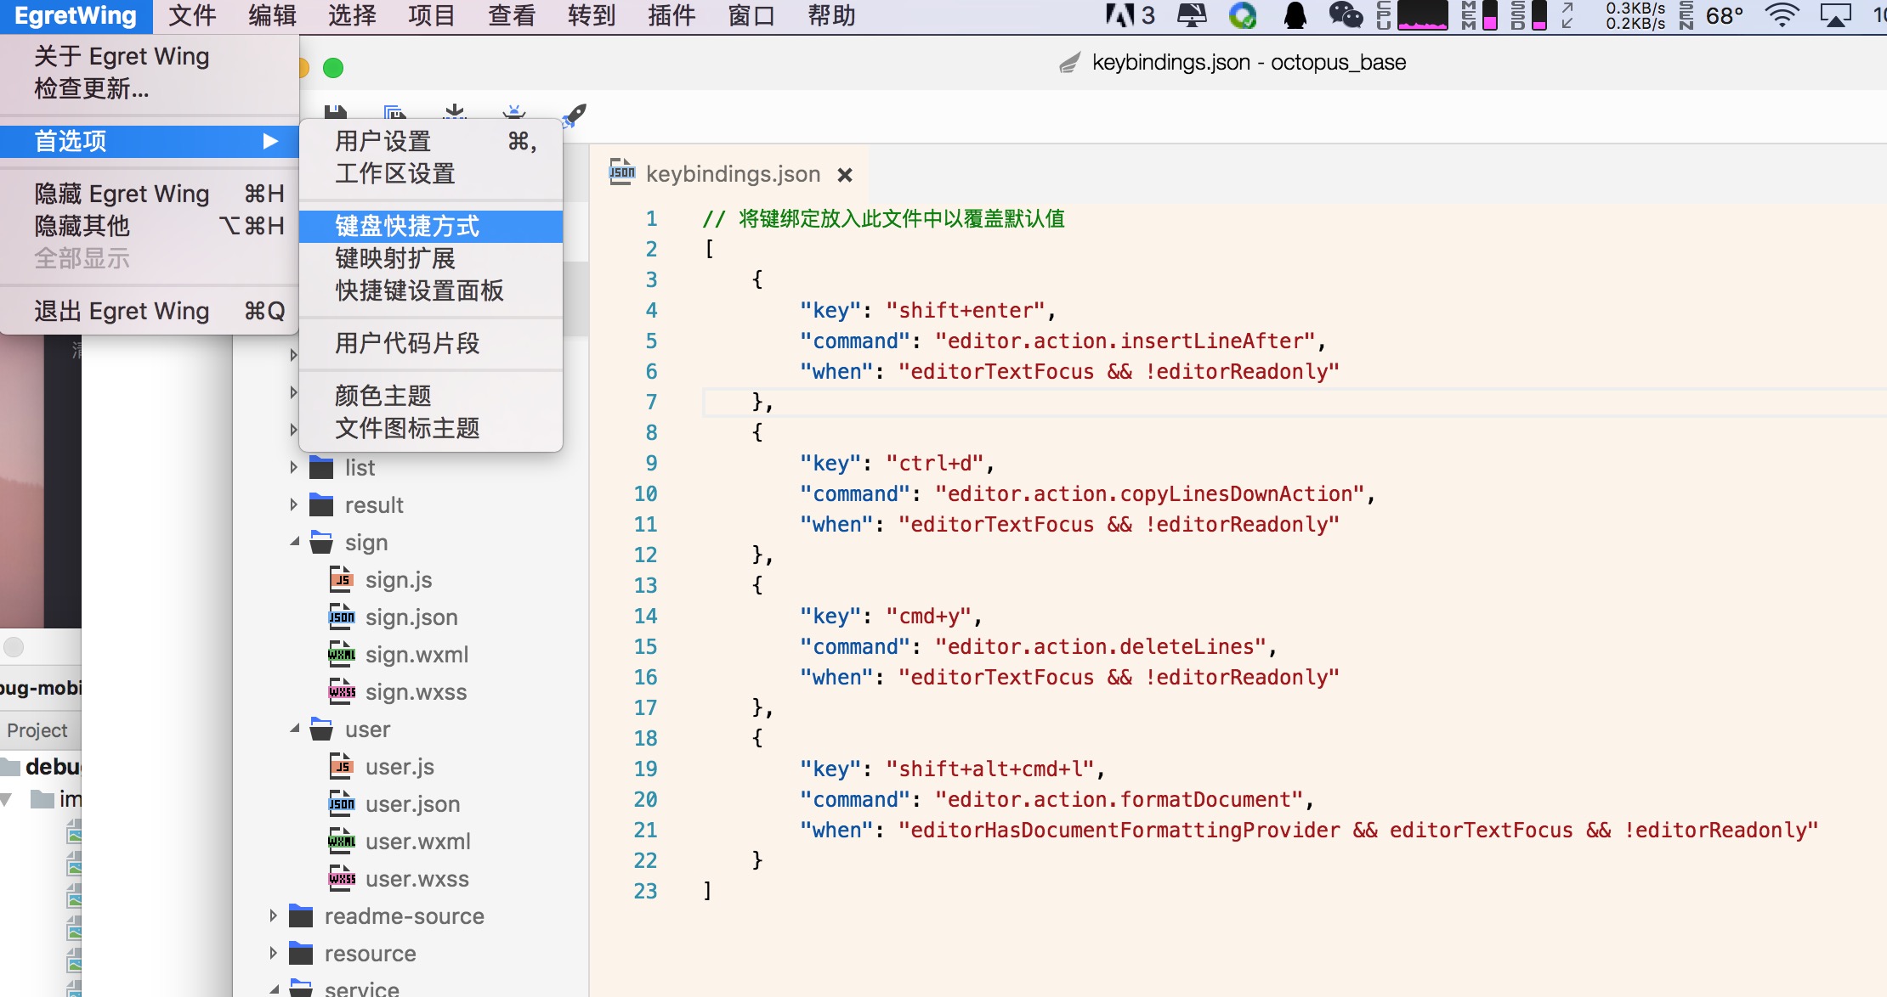Screen dimensions: 1887x997
Task: Click the download-arrow build toolbar icon
Action: [455, 113]
